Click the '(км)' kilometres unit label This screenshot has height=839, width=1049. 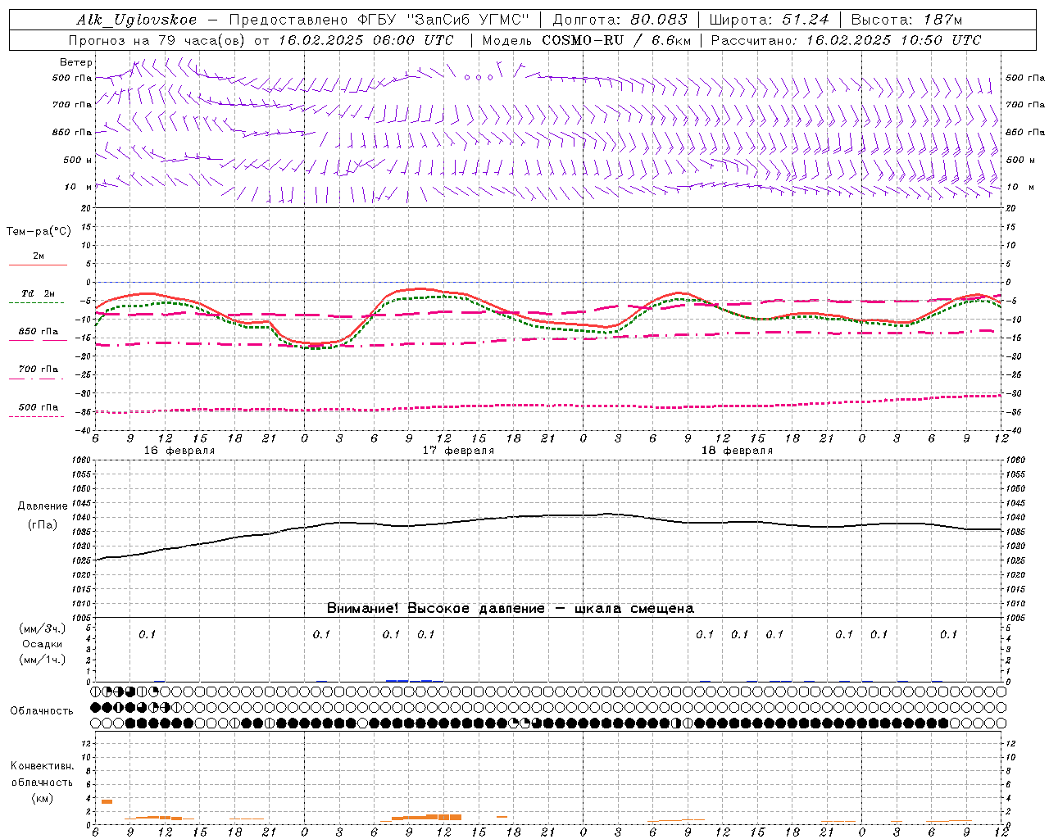click(42, 797)
